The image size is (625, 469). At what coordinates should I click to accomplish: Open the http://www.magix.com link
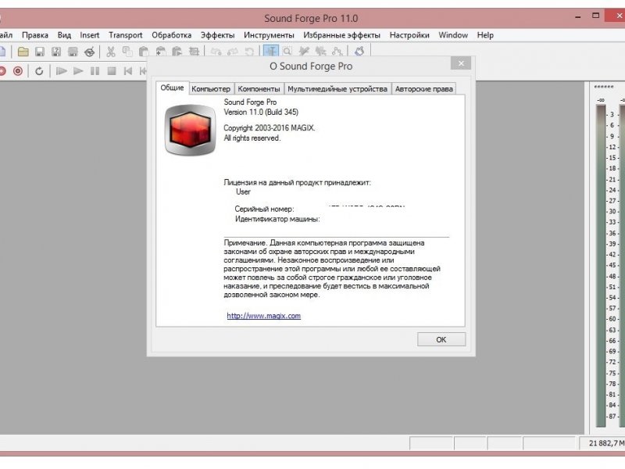click(x=264, y=316)
